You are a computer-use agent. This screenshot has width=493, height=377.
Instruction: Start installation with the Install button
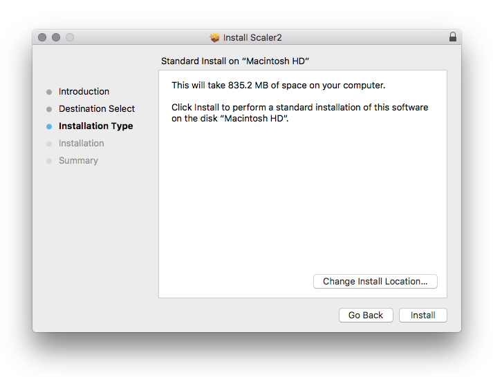point(422,316)
